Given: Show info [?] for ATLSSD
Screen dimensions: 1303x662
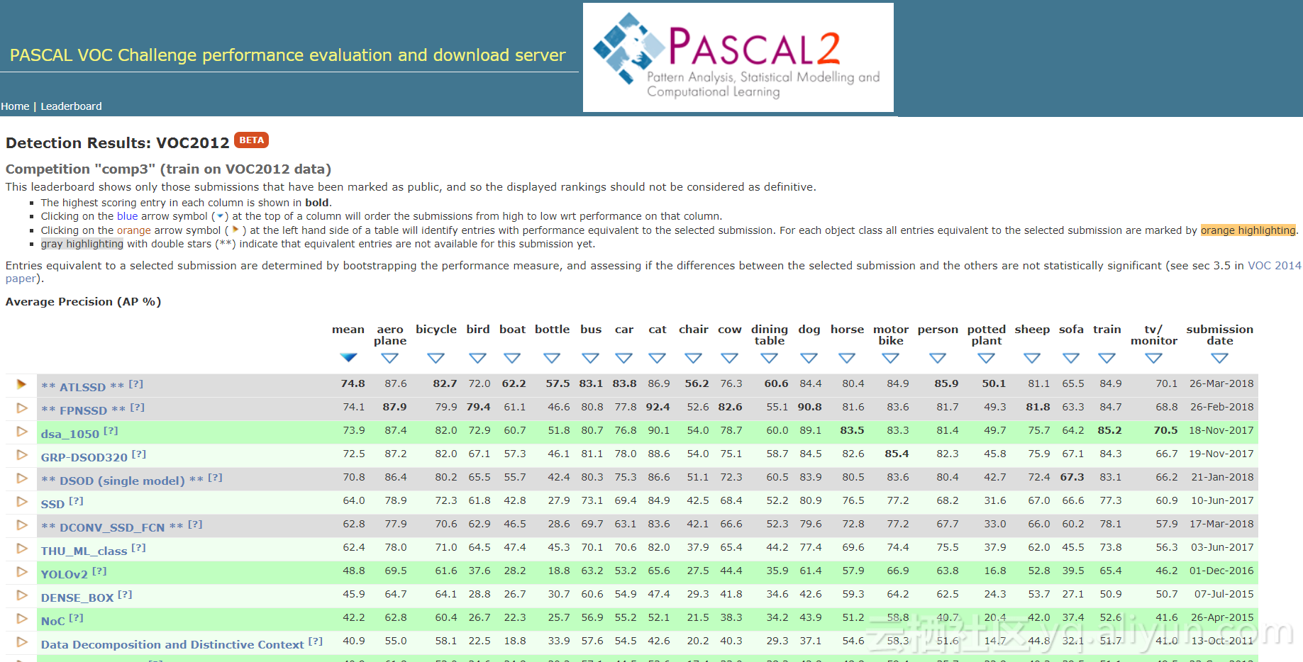Looking at the screenshot, I should coord(136,384).
